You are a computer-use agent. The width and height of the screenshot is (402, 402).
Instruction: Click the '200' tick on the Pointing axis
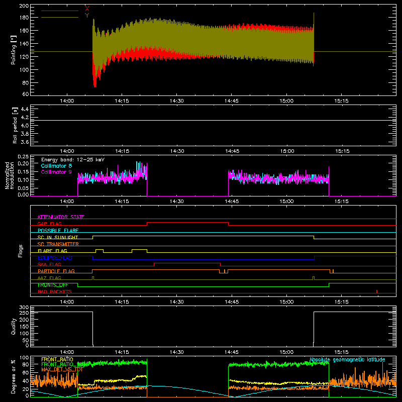click(x=24, y=6)
